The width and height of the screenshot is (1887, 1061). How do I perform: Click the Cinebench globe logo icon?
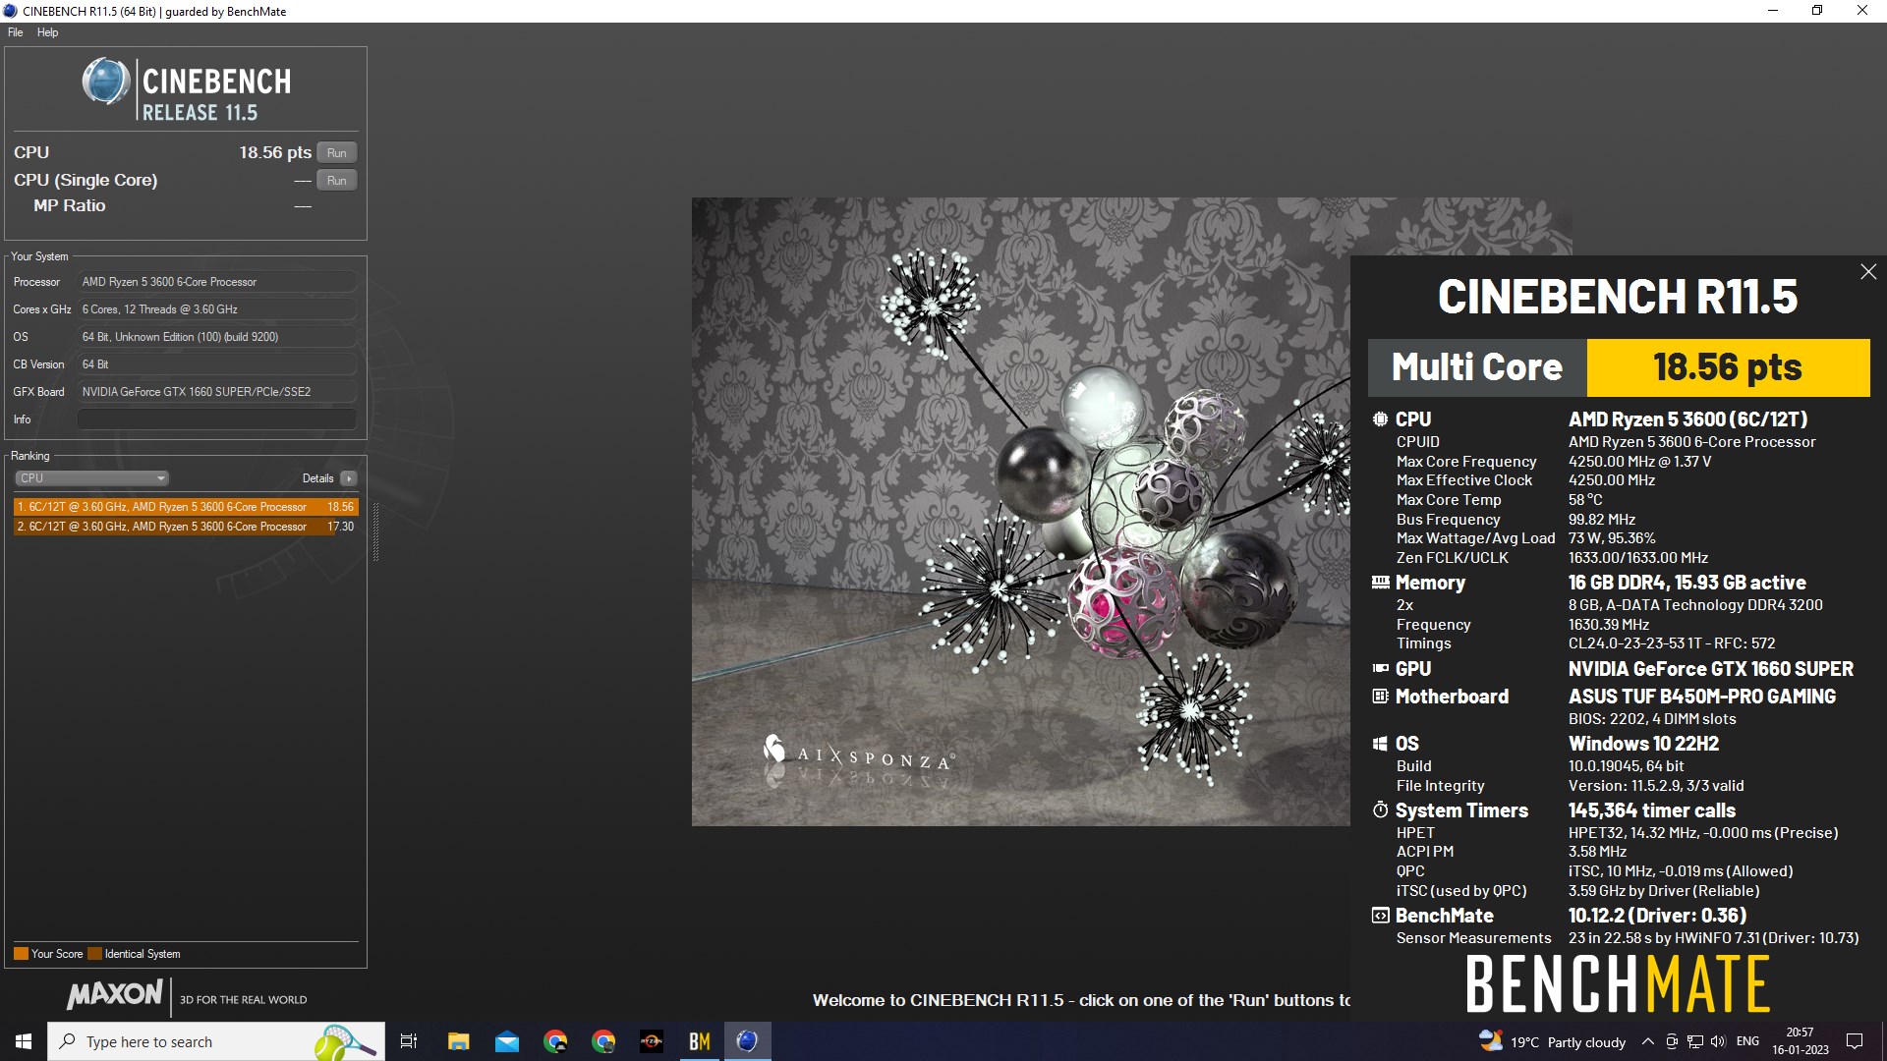[105, 82]
